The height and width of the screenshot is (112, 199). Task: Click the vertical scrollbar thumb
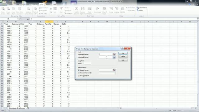198,82
